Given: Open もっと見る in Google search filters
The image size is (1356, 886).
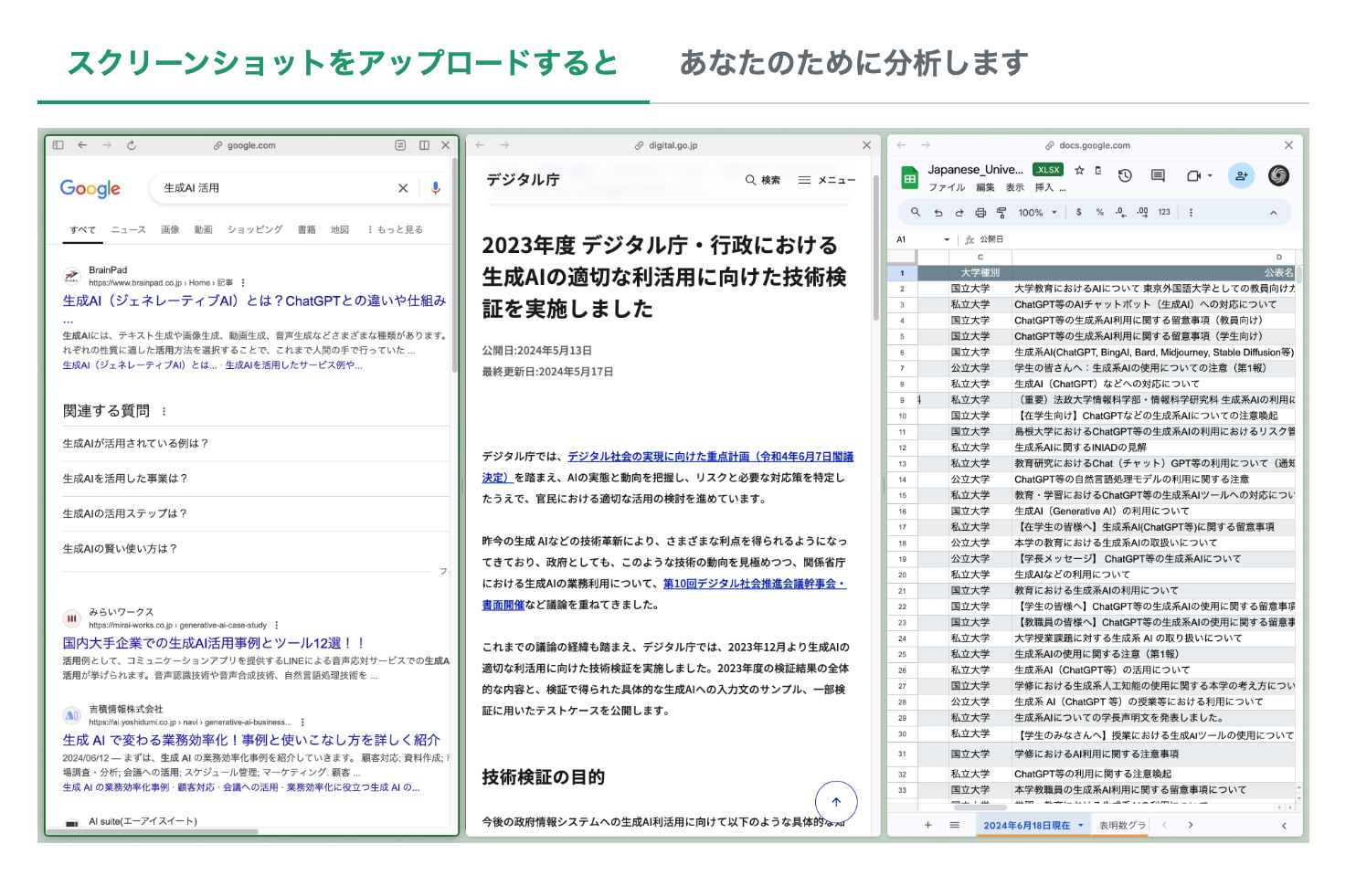Looking at the screenshot, I should pos(396,229).
